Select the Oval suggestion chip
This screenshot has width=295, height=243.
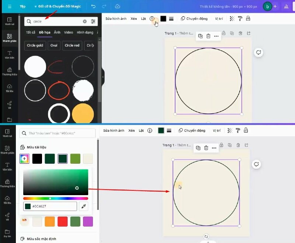point(54,46)
